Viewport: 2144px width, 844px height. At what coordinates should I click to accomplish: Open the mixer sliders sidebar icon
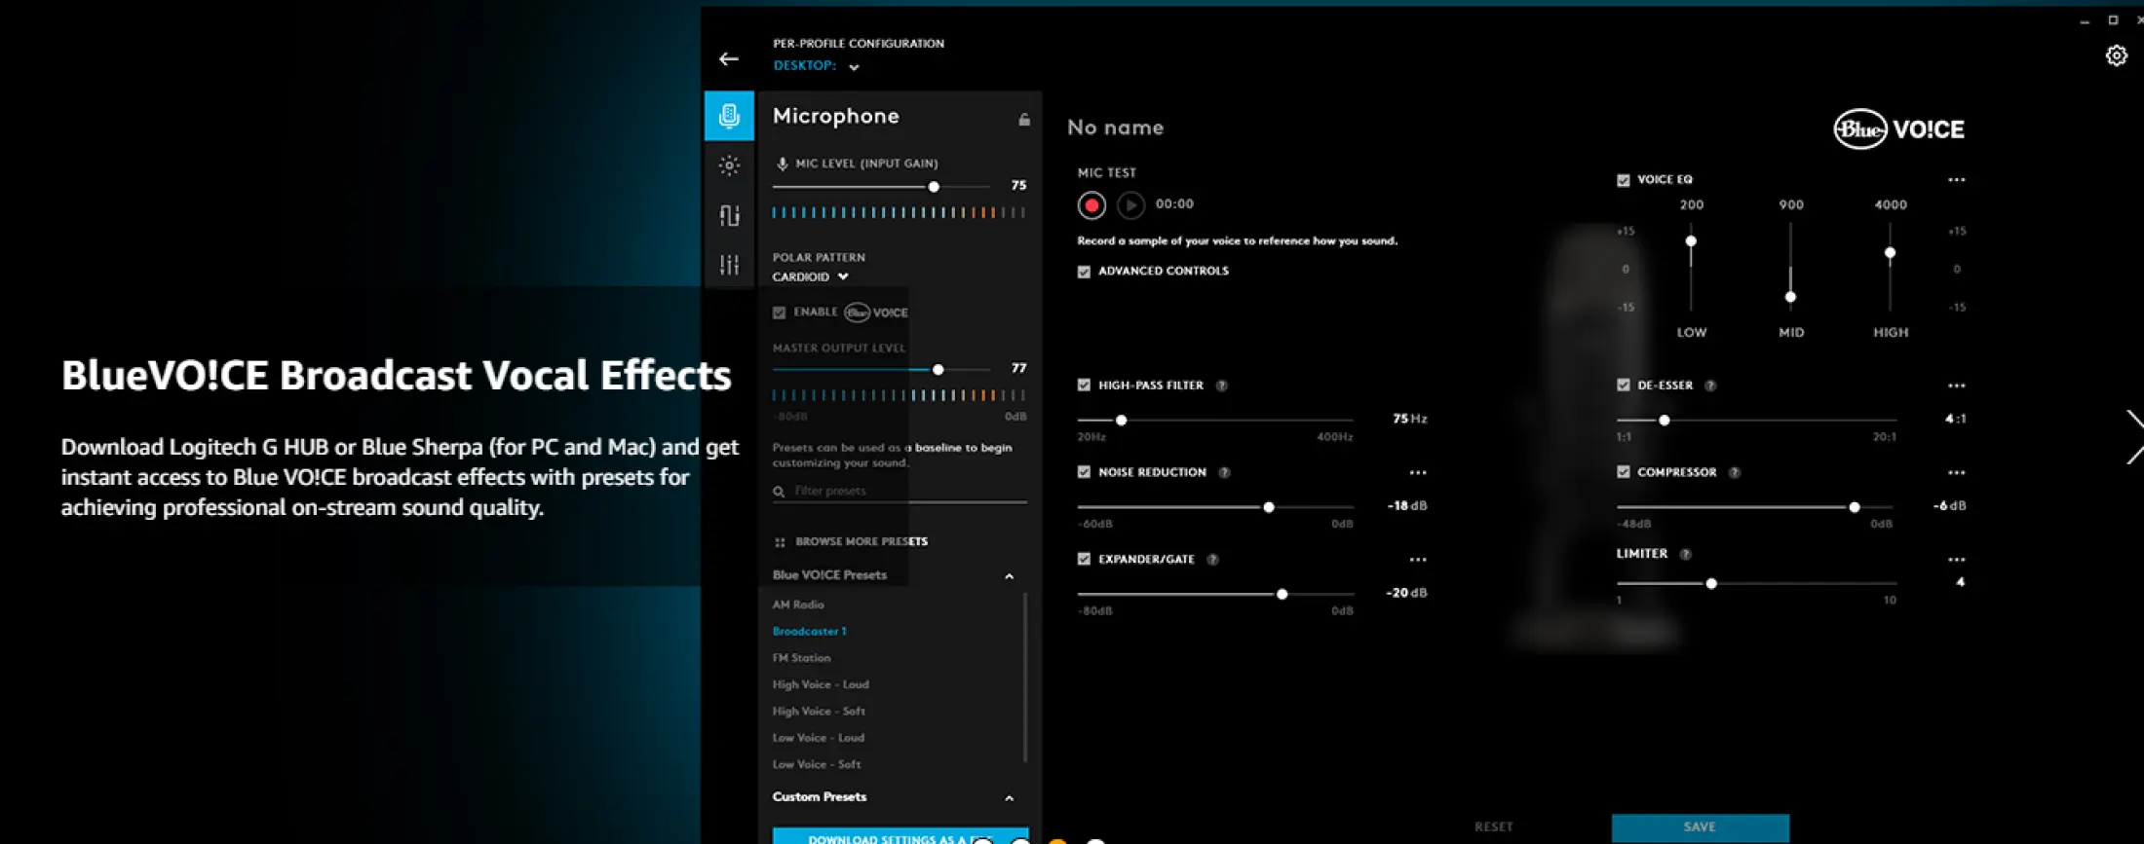click(729, 265)
